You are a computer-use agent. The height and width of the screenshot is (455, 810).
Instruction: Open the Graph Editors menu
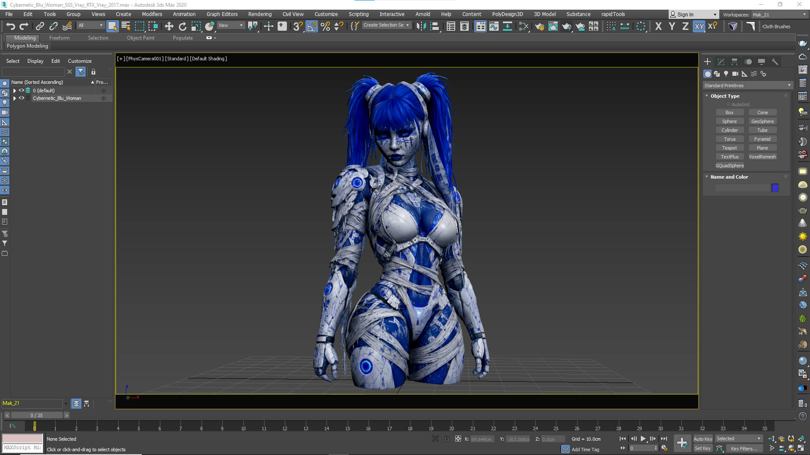point(222,14)
